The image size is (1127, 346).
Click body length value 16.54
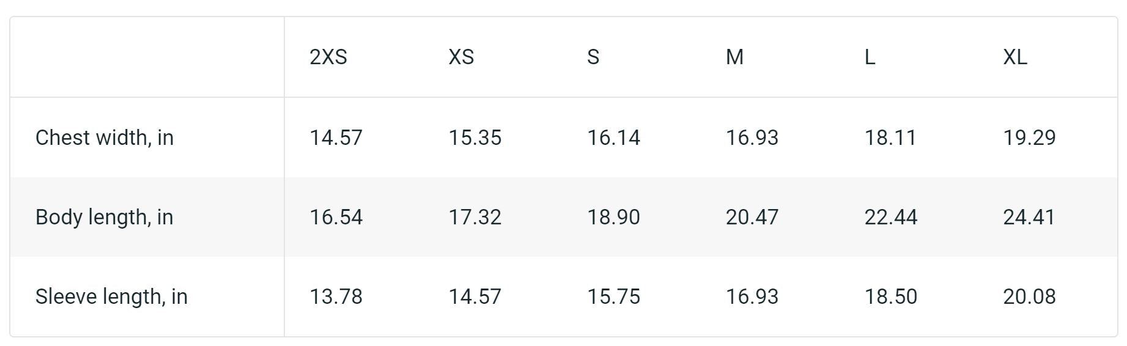(336, 217)
